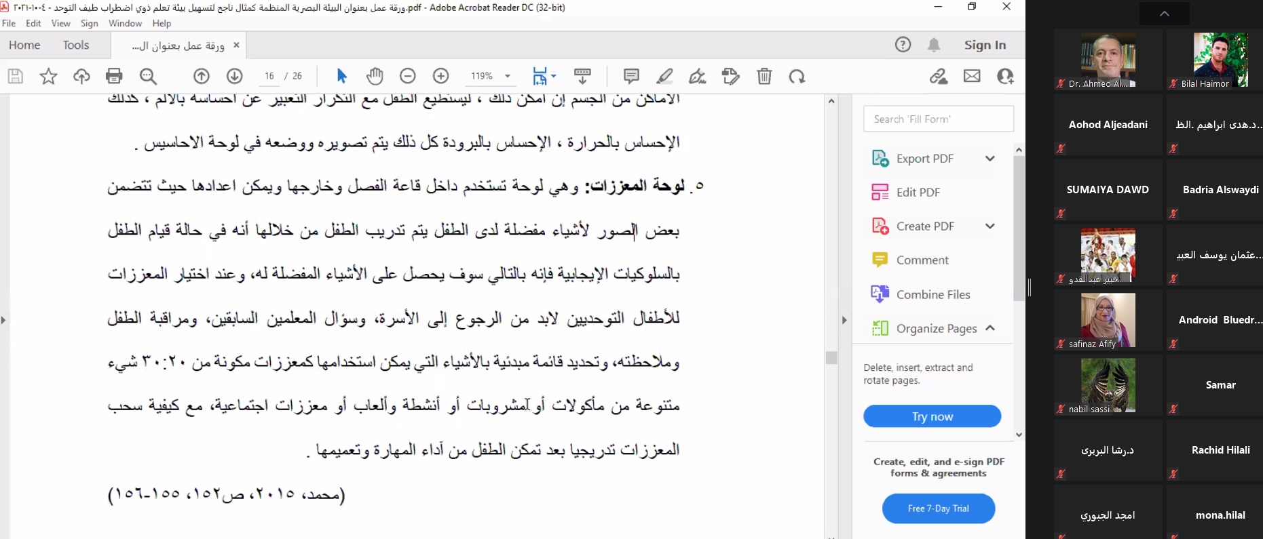Zoom in with plus icon
This screenshot has height=539, width=1263.
pyautogui.click(x=441, y=76)
